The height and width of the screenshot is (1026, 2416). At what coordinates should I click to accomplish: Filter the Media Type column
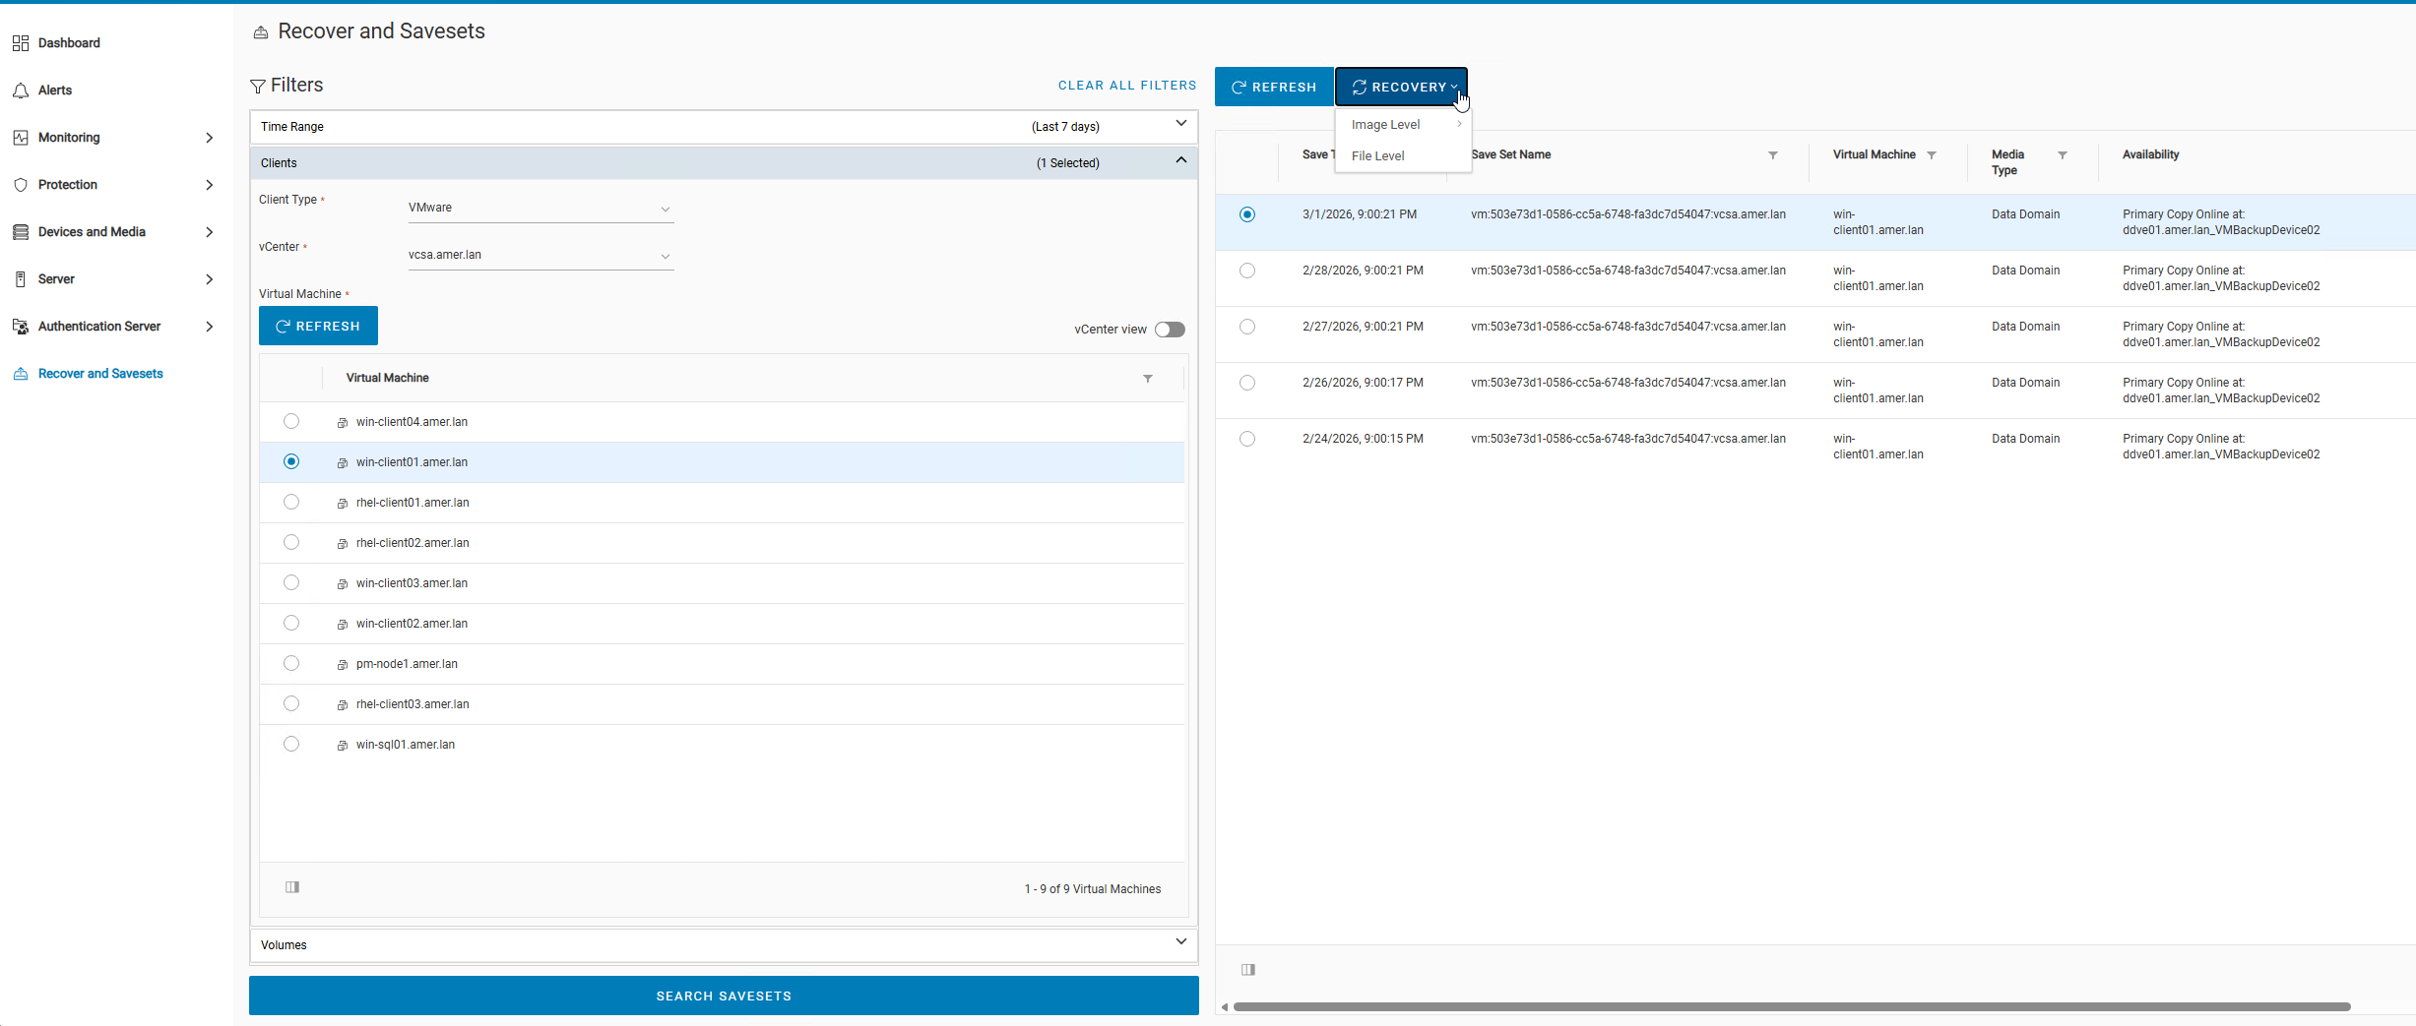click(2063, 155)
